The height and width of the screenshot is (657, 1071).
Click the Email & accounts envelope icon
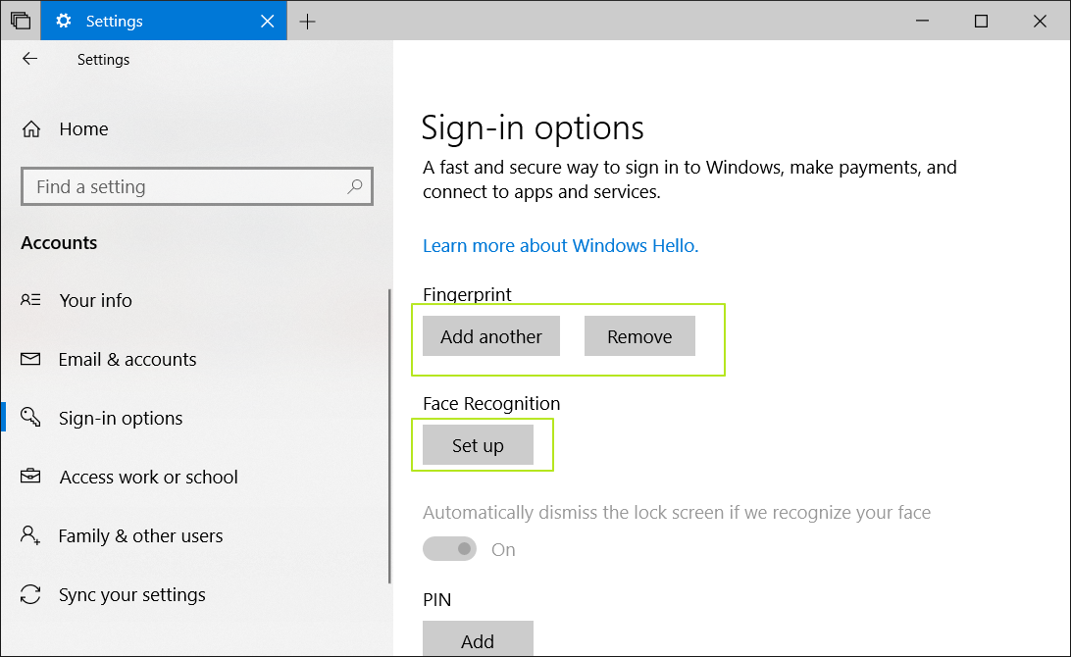tap(30, 359)
